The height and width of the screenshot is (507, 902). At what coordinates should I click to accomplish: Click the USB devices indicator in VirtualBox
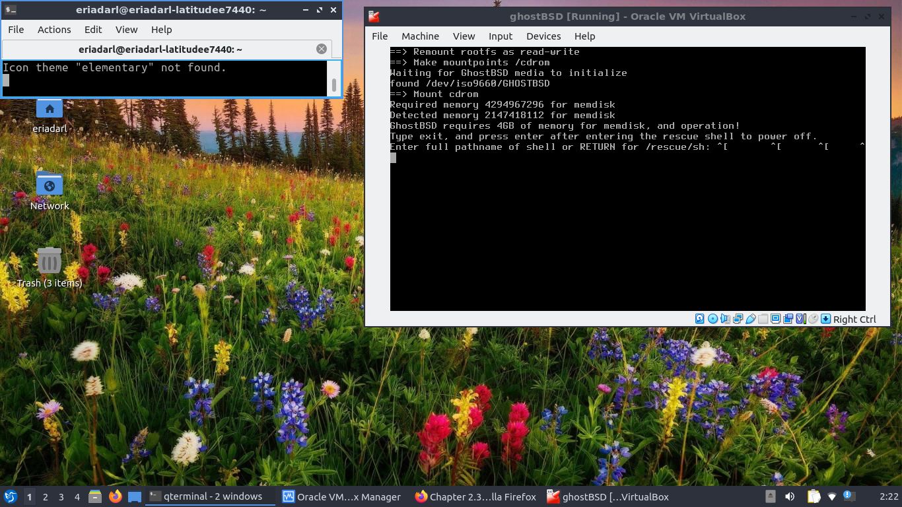[x=751, y=319]
